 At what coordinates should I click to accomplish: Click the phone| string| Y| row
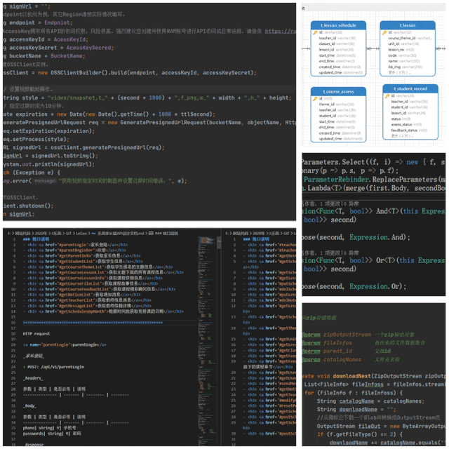[50, 428]
